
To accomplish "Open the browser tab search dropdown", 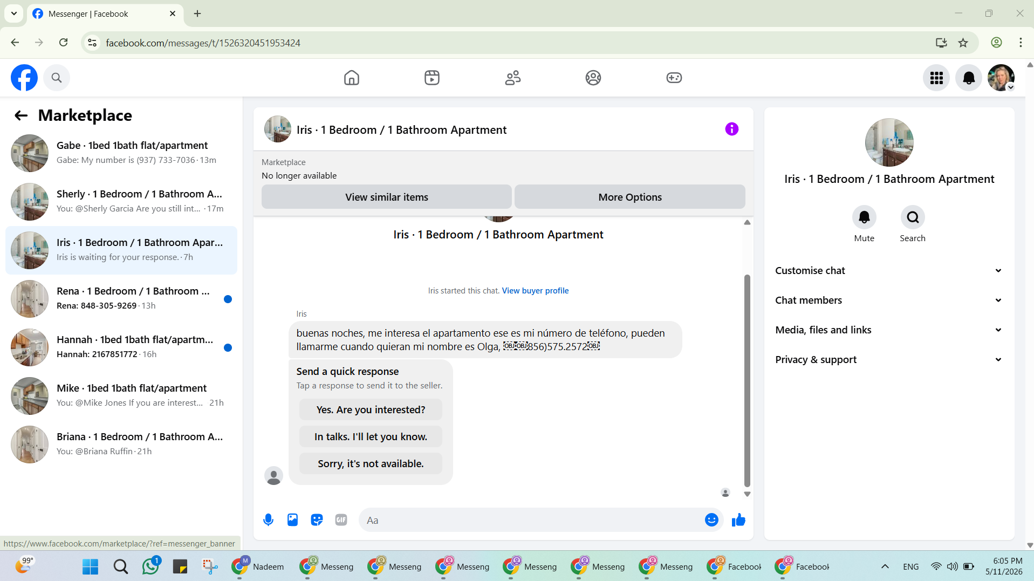I will point(14,13).
